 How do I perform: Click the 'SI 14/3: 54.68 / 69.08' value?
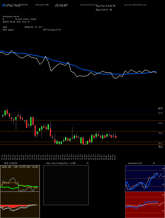point(26,19)
